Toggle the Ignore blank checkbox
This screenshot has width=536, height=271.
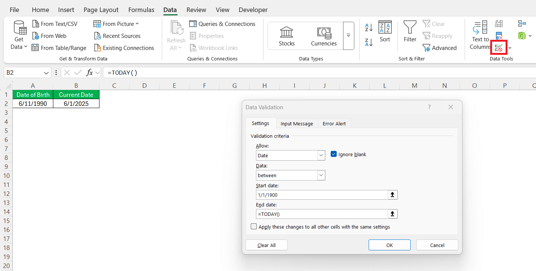pos(334,154)
